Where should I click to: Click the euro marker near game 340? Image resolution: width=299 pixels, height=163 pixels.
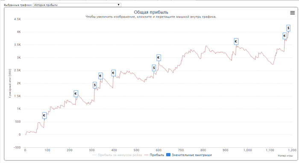point(100,76)
